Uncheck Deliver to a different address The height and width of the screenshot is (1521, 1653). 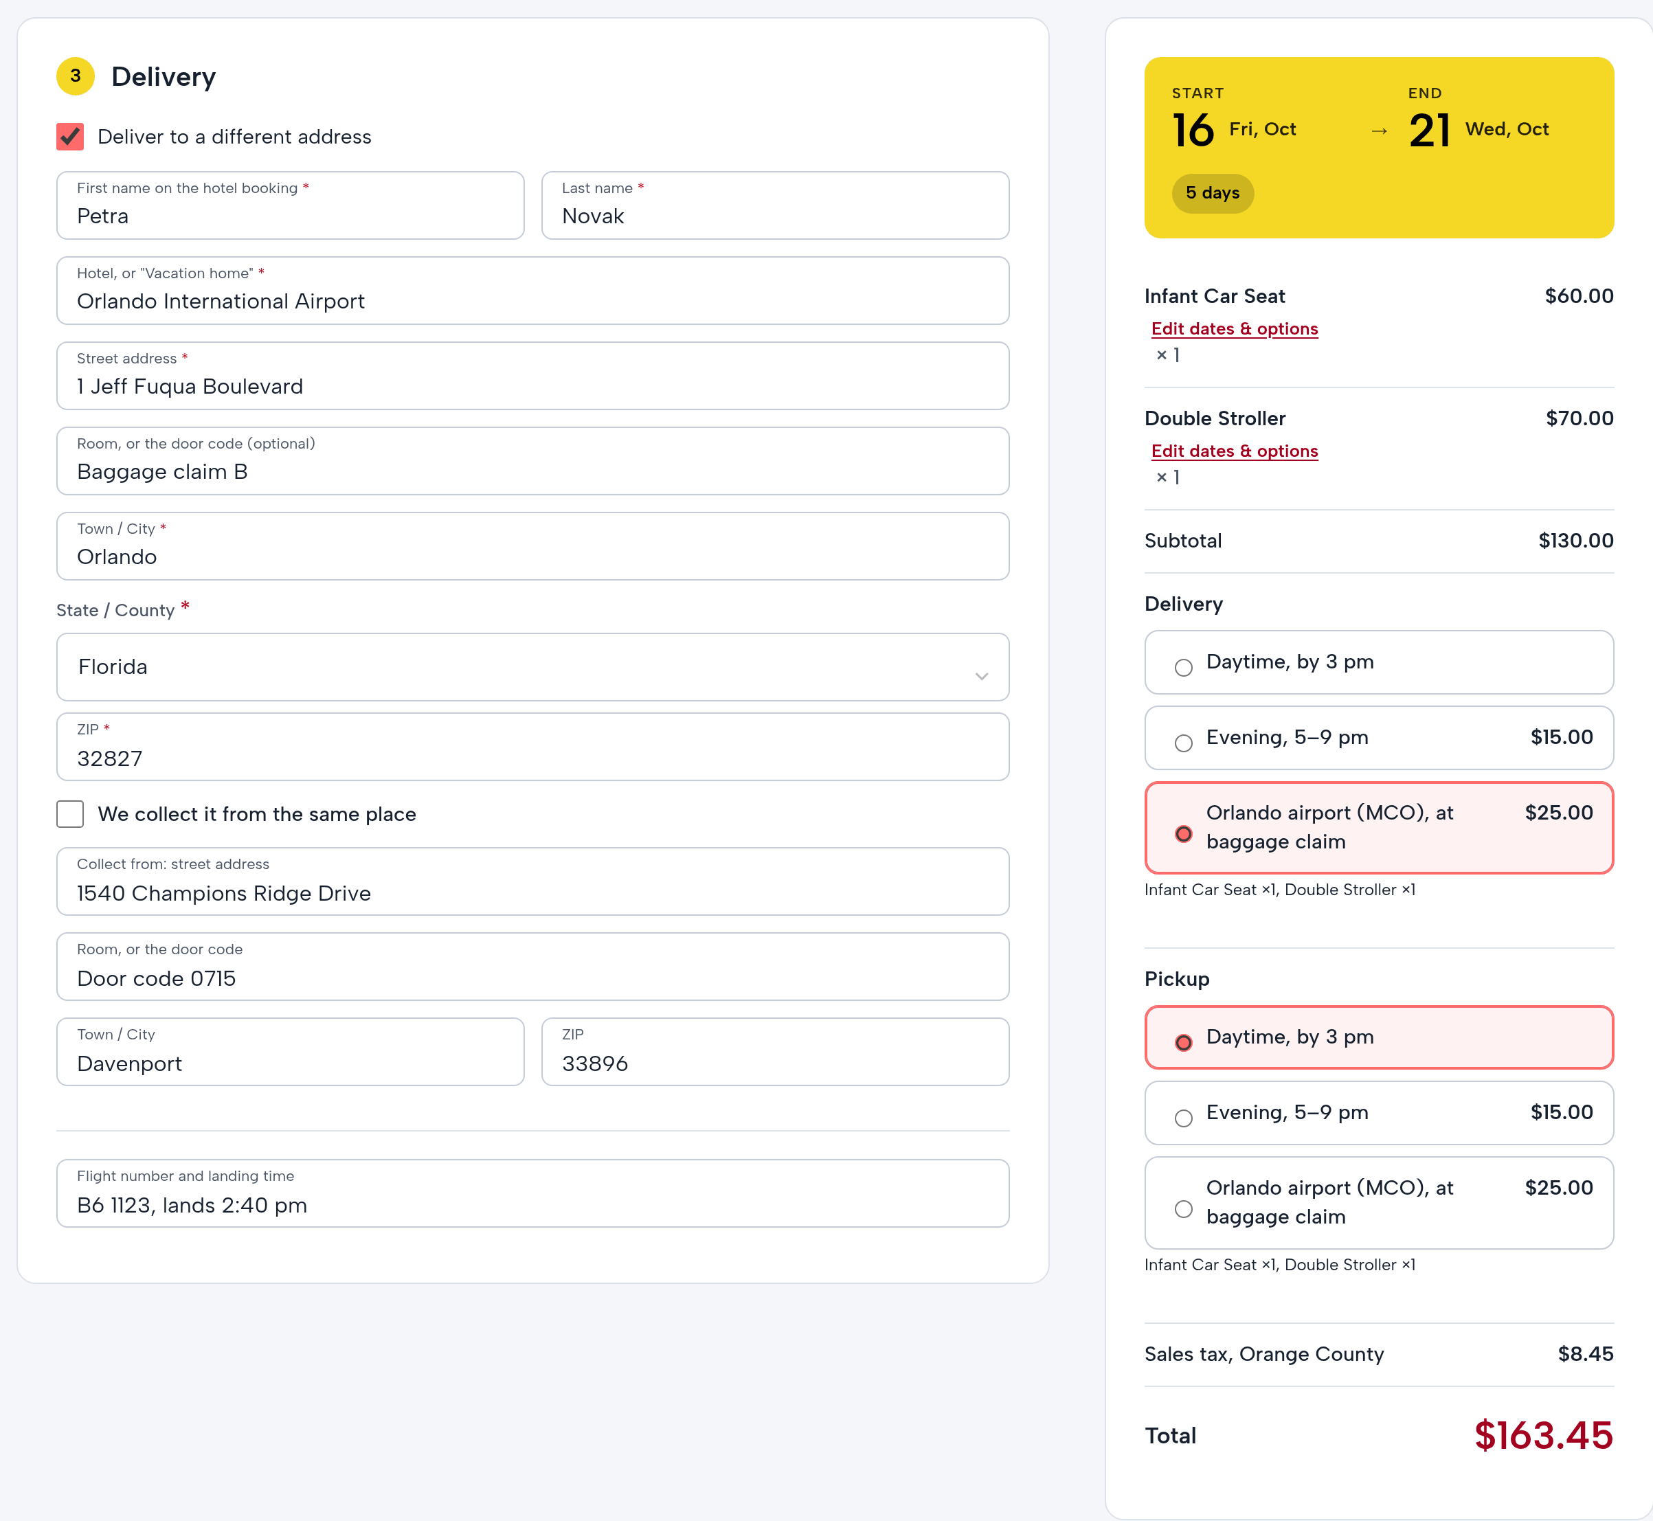70,137
